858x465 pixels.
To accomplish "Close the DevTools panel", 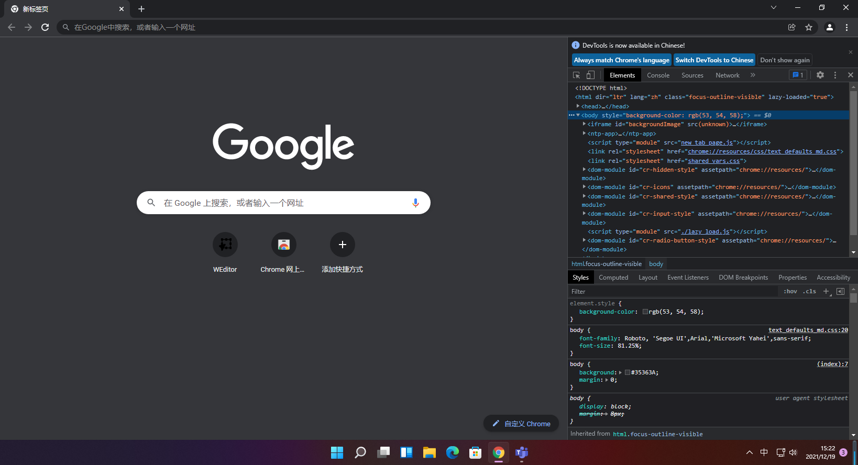I will pyautogui.click(x=851, y=75).
